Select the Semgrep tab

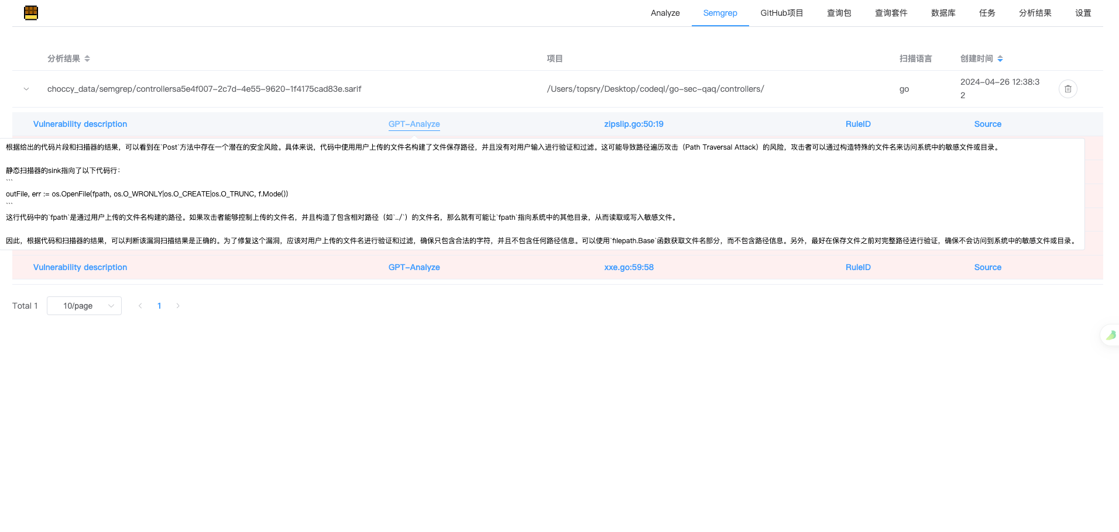point(720,13)
